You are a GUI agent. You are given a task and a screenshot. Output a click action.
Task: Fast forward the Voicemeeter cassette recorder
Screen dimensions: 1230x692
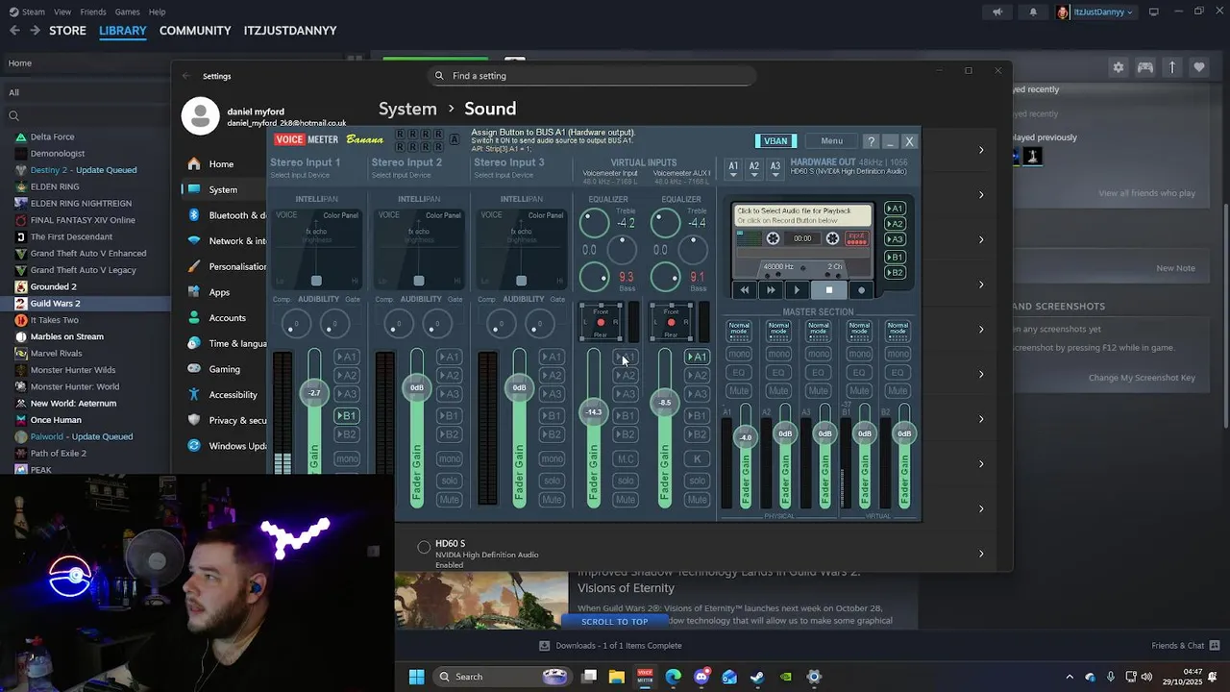click(x=770, y=289)
